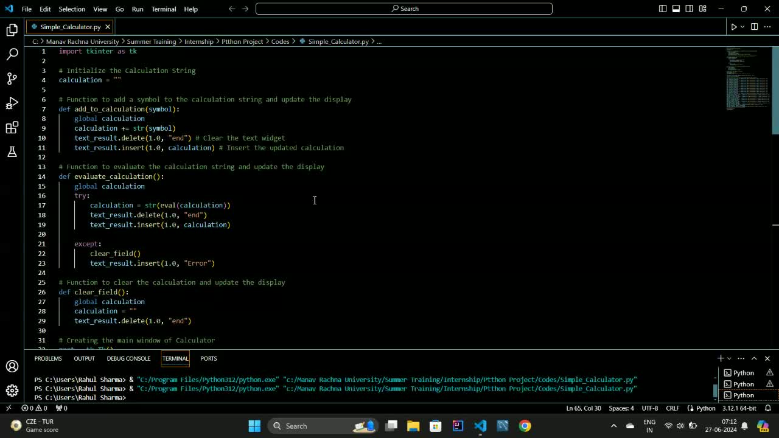The width and height of the screenshot is (779, 438).
Task: Click the CRLF line ending indicator
Action: click(672, 408)
